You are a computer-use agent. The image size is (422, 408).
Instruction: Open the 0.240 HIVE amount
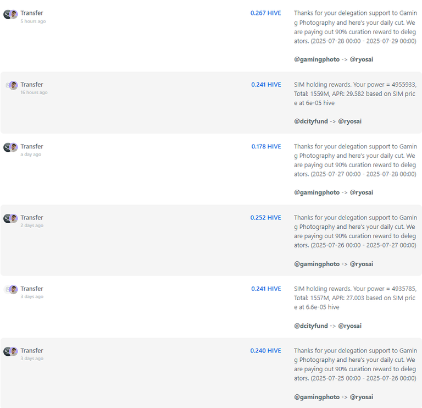pos(265,351)
